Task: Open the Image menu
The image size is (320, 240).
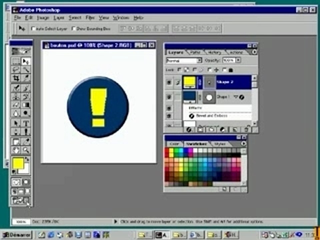Action: tap(43, 18)
